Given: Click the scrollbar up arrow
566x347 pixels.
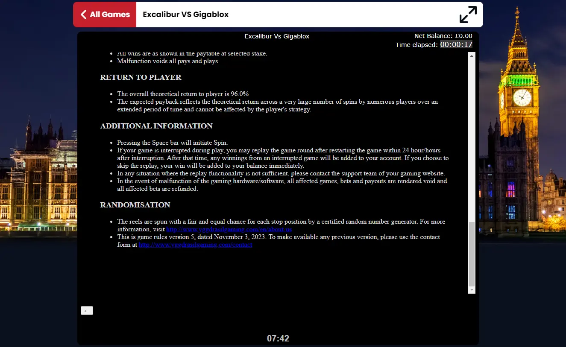Looking at the screenshot, I should tap(472, 56).
